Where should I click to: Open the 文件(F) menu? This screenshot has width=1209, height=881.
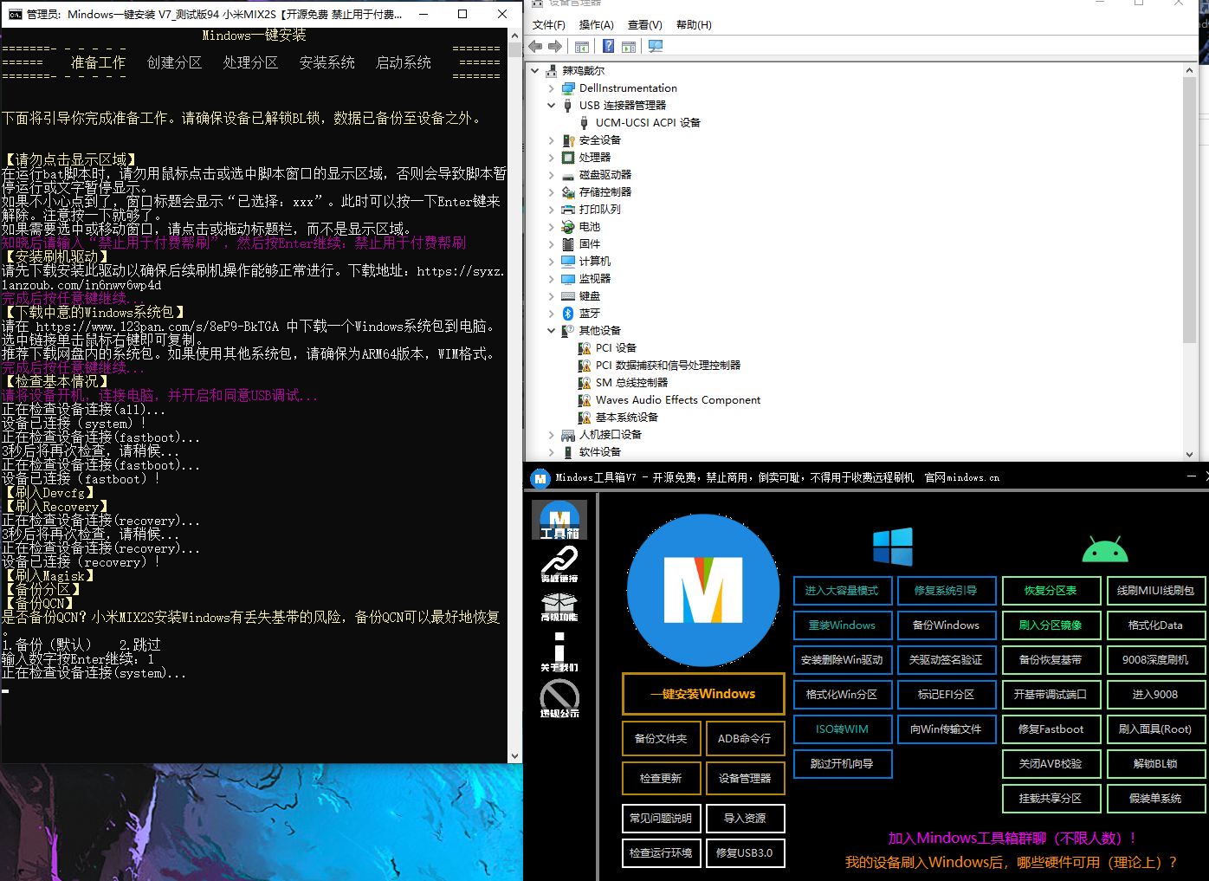point(549,24)
